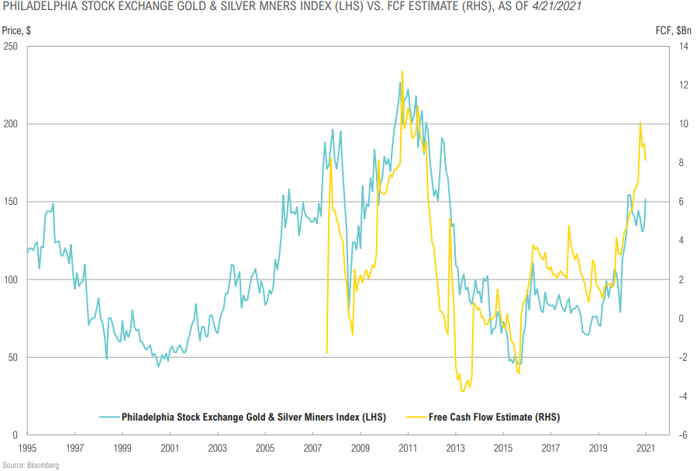The image size is (697, 471).
Task: Click the Price, $ axis title
Action: click(16, 31)
